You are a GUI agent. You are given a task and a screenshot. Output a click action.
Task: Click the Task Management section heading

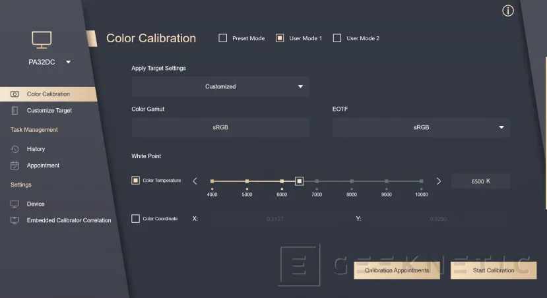[x=34, y=130]
